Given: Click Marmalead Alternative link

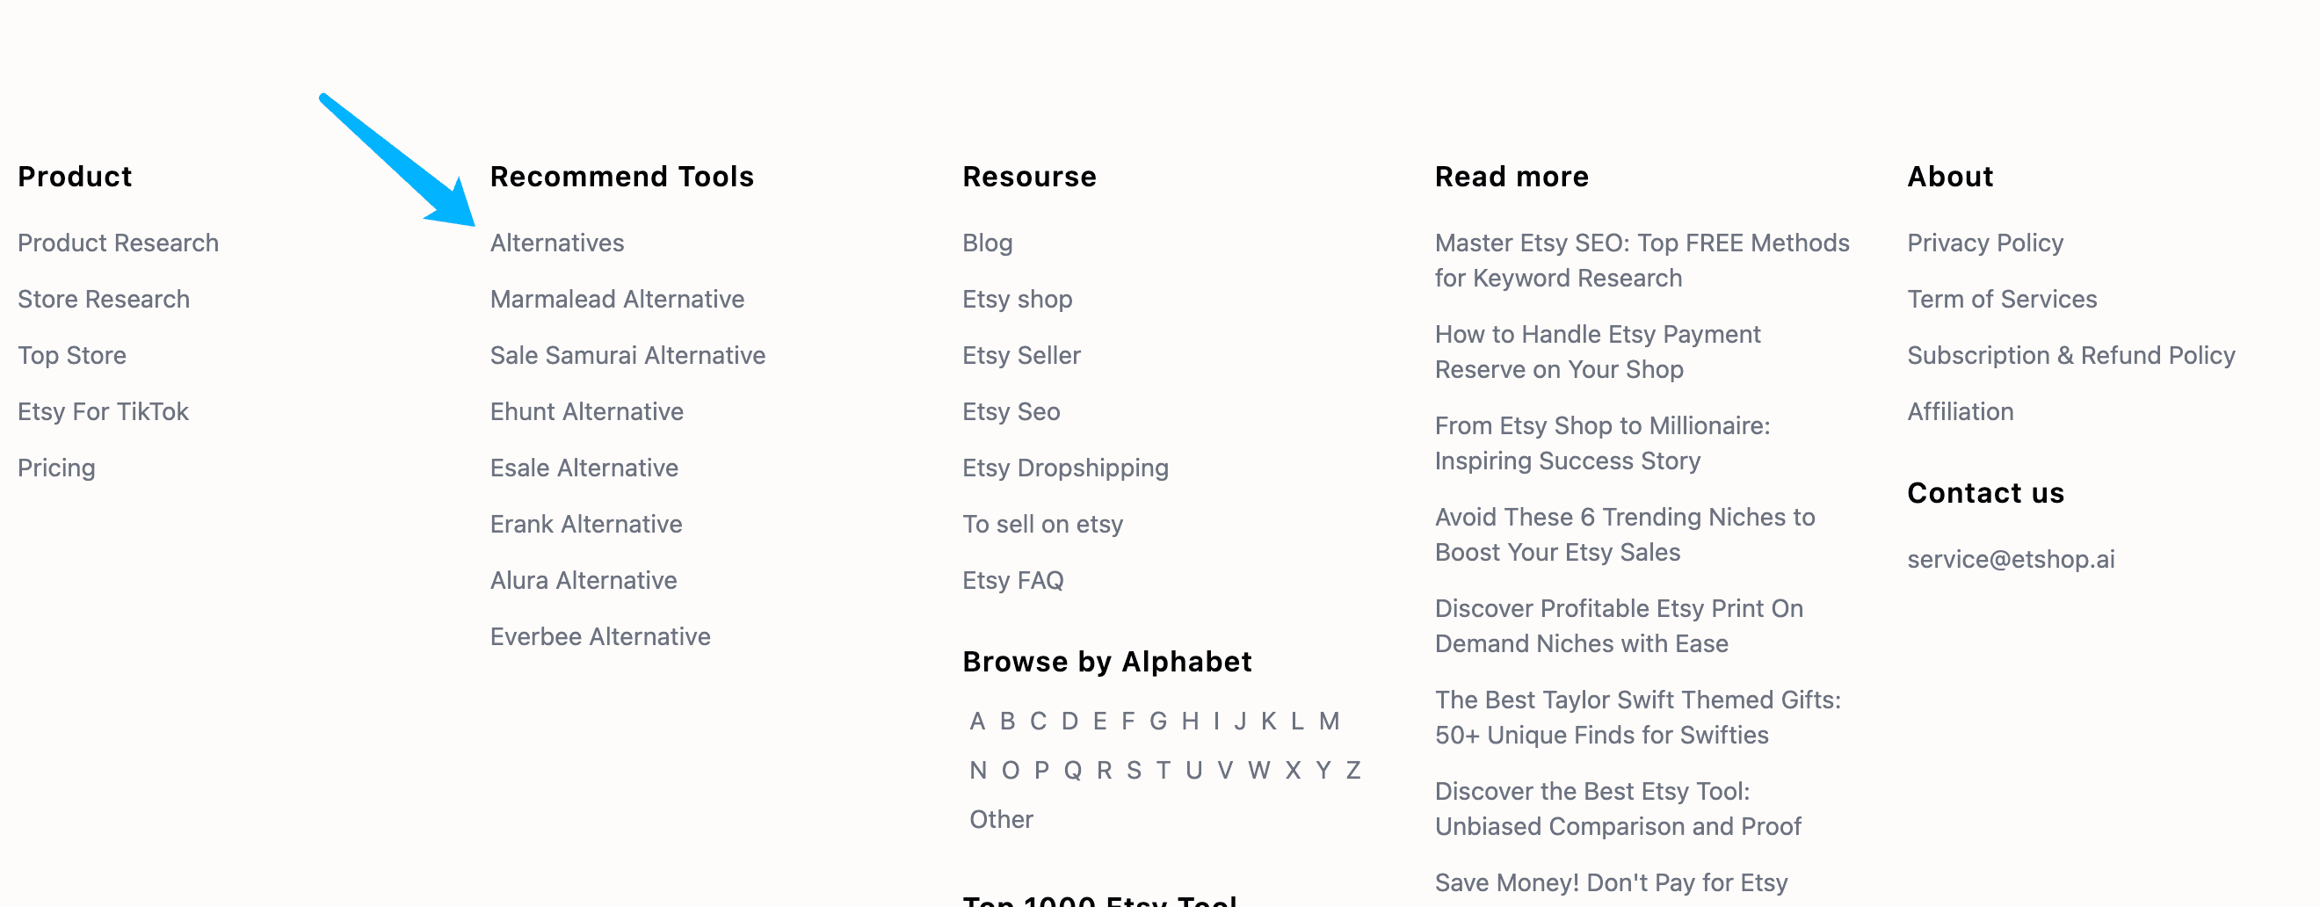Looking at the screenshot, I should (x=617, y=299).
